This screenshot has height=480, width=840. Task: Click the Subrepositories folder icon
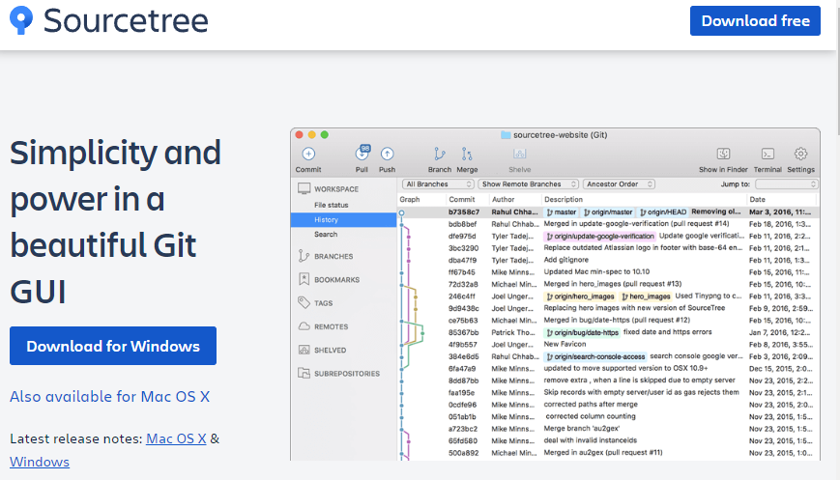pos(304,373)
